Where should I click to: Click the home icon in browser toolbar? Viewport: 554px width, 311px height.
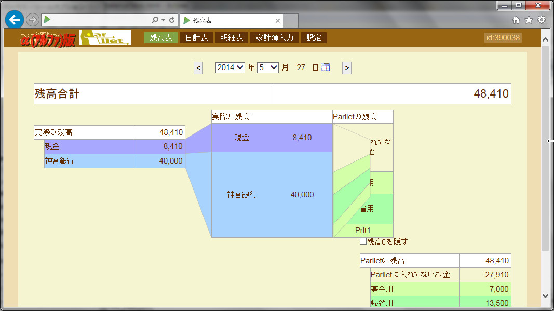[x=516, y=19]
